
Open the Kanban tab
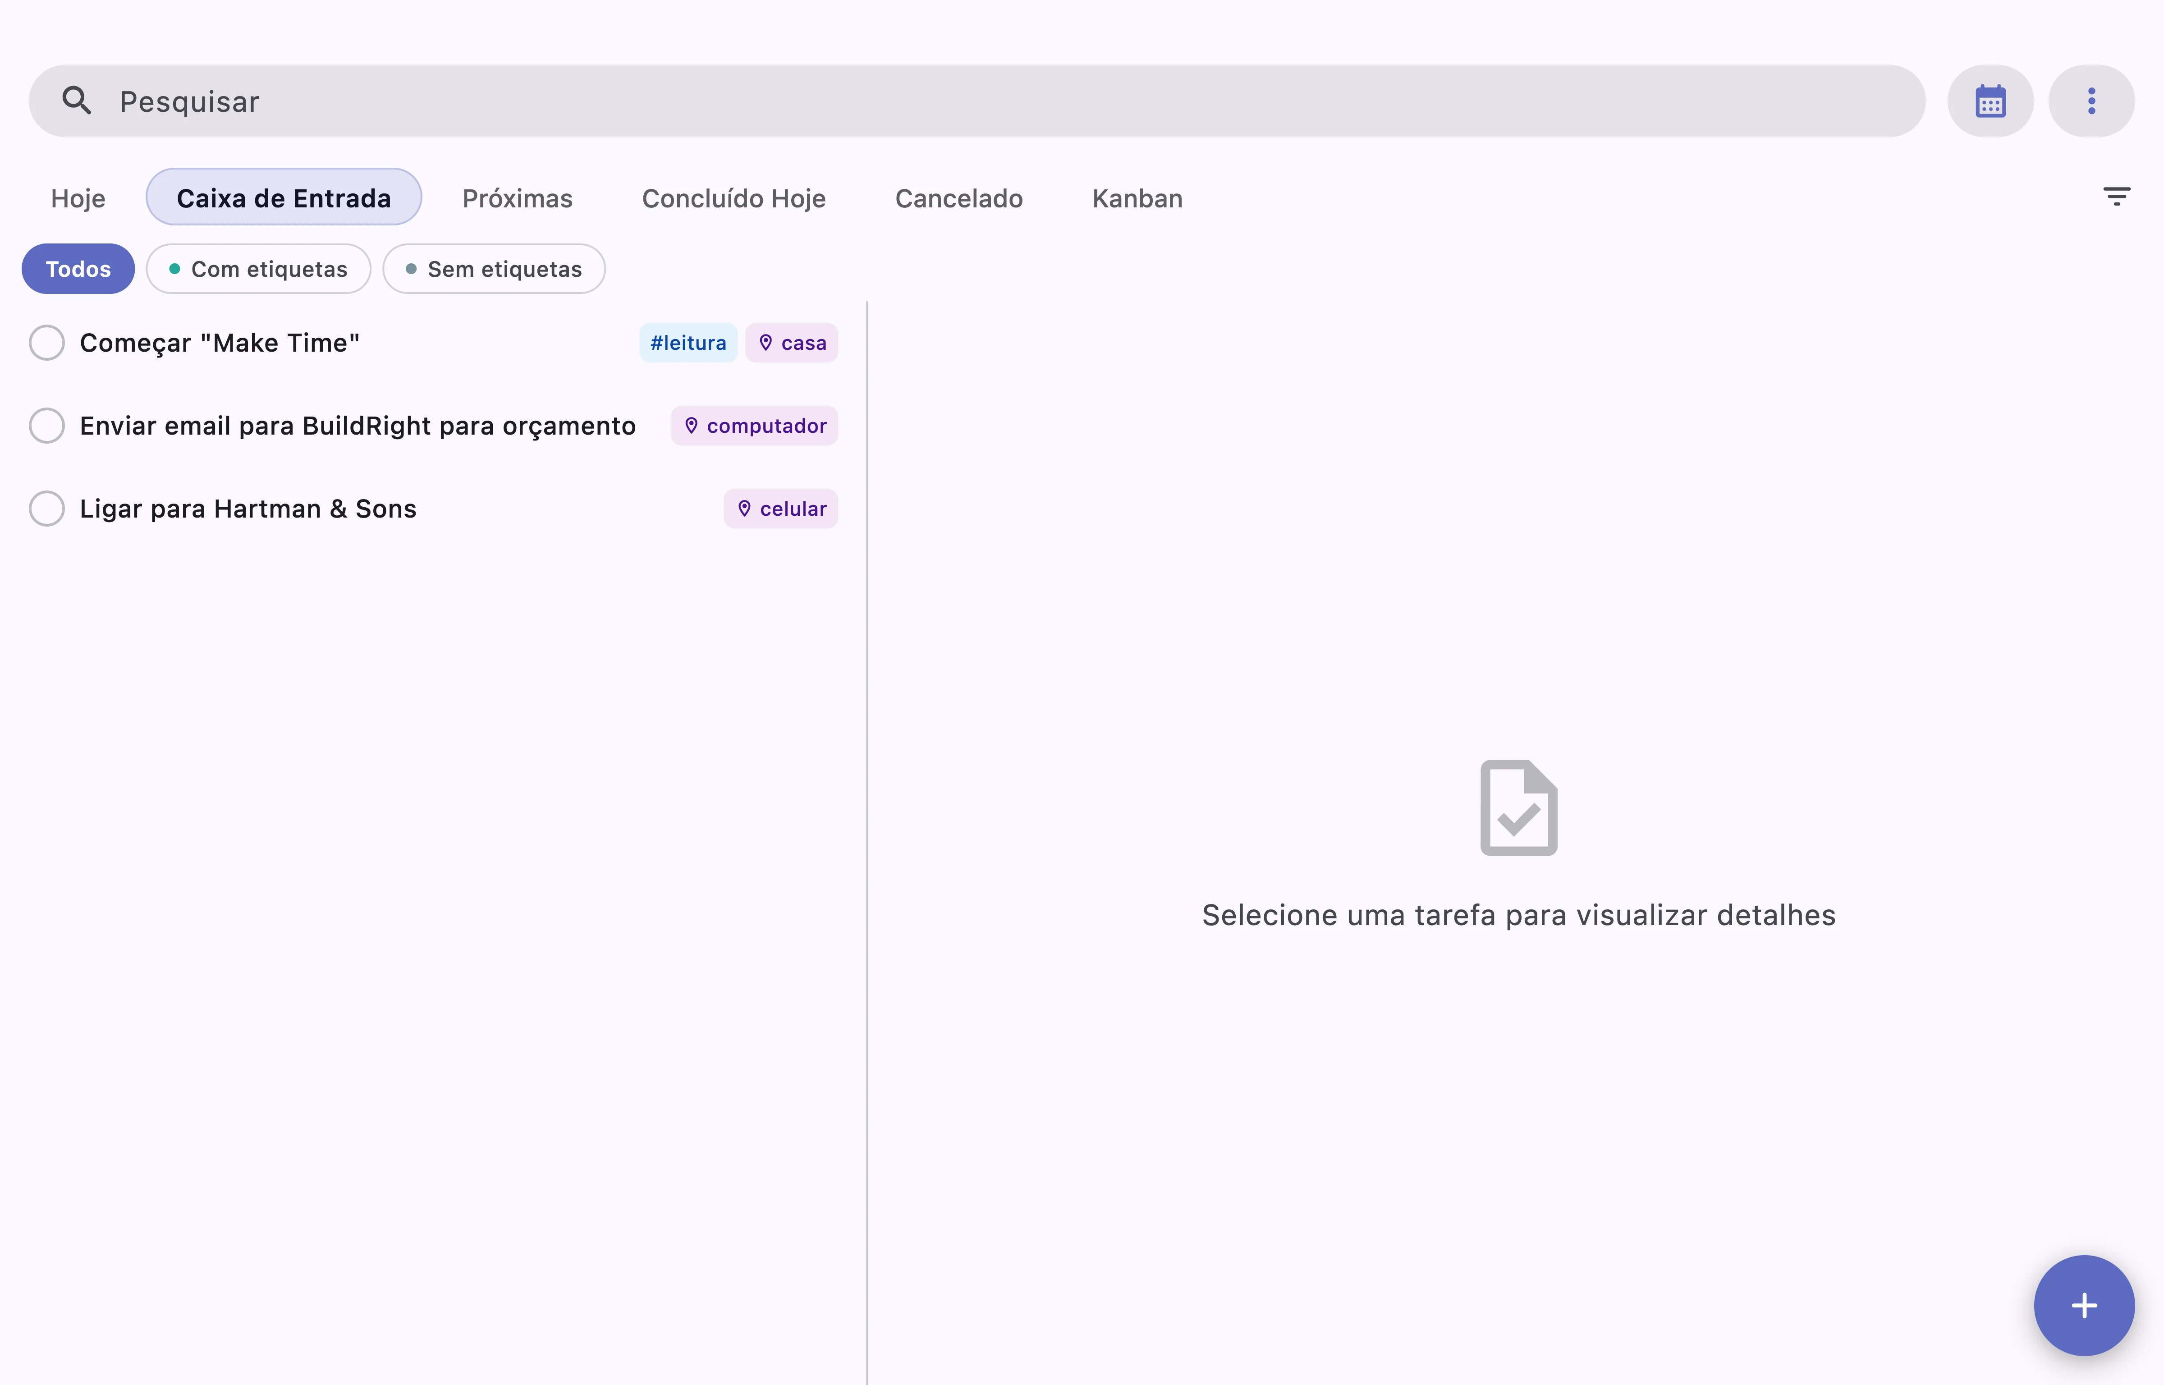click(x=1137, y=198)
